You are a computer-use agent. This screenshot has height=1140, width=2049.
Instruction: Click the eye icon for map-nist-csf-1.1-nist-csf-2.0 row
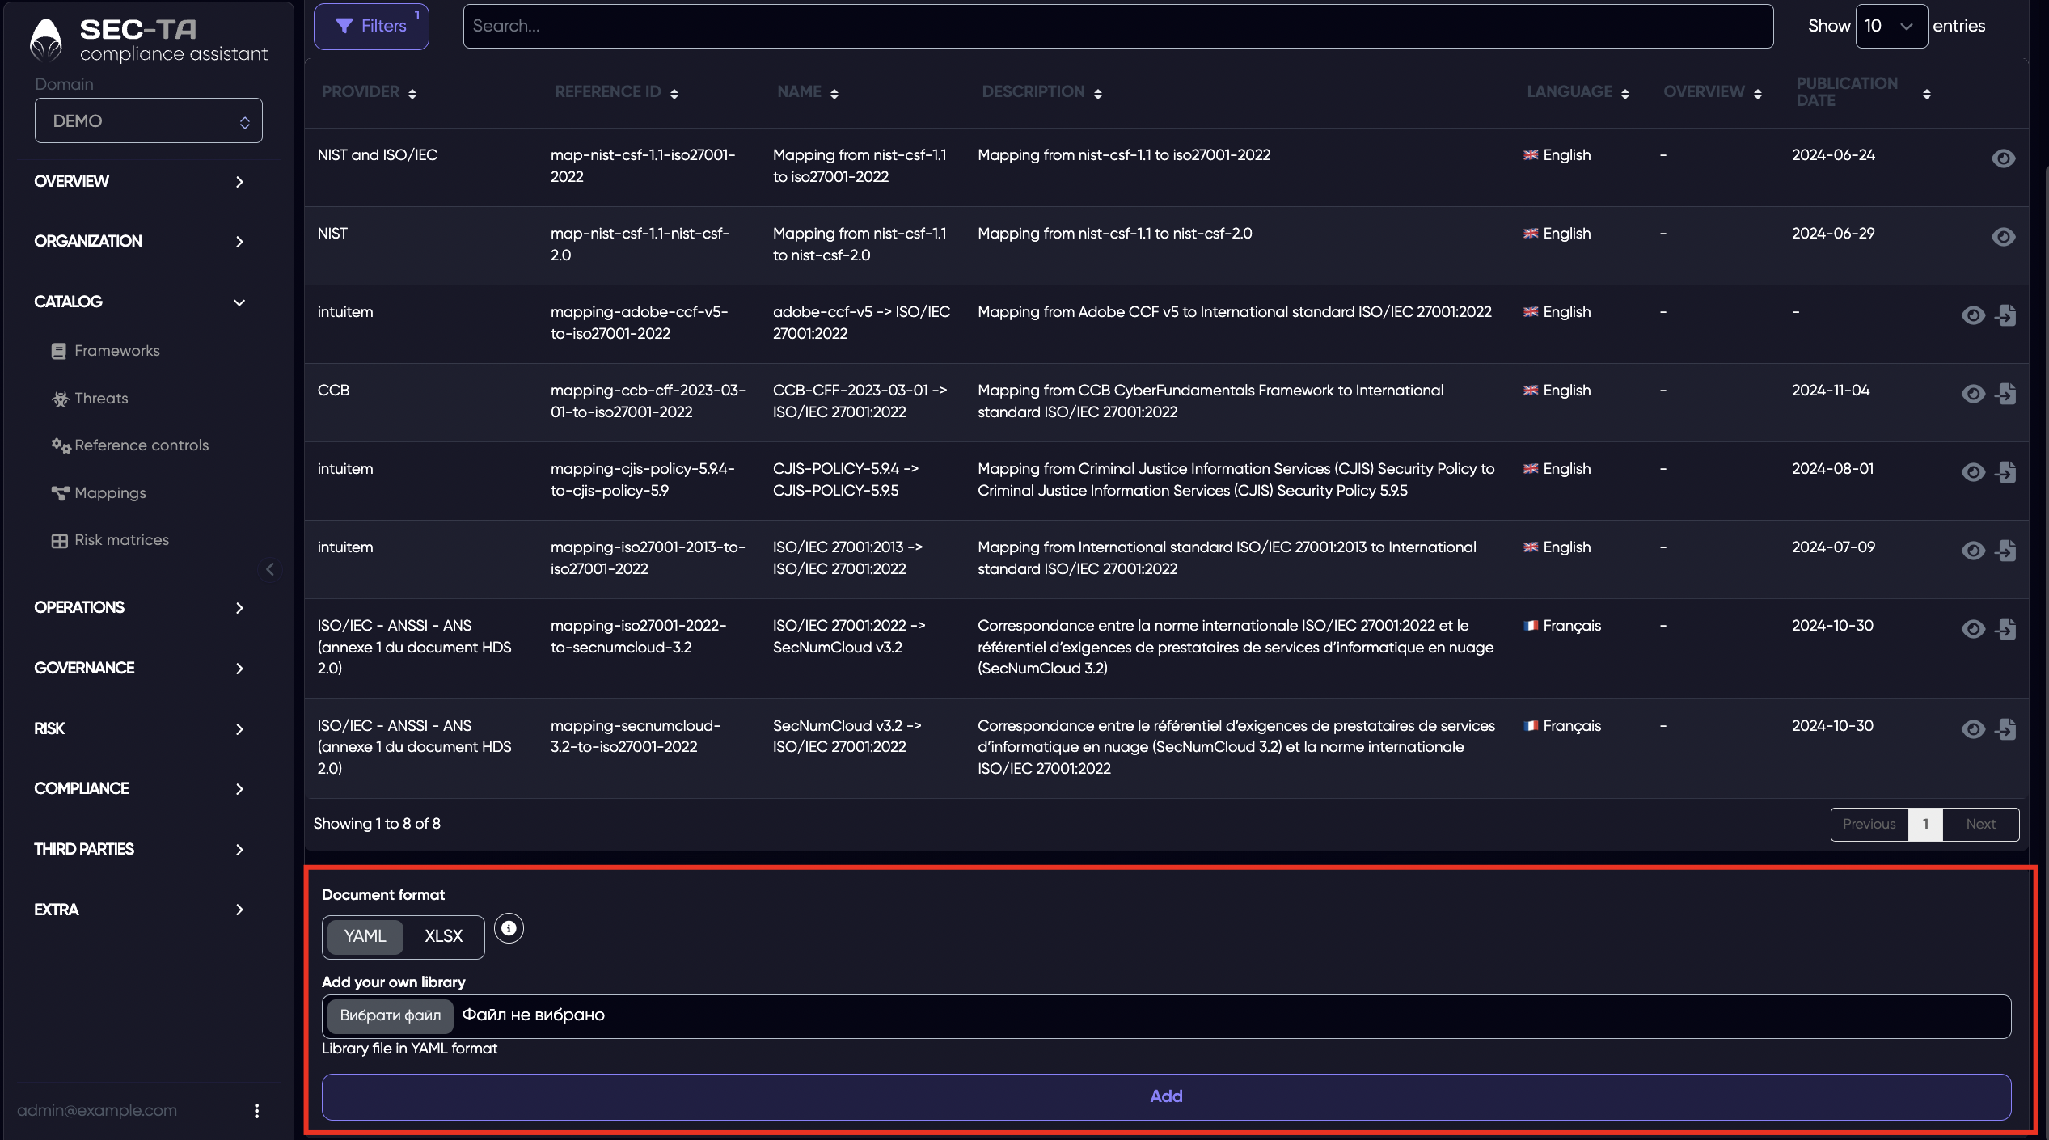[2003, 237]
